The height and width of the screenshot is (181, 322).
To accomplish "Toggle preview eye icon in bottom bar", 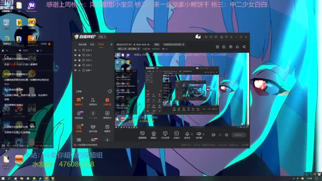I will coord(220,135).
